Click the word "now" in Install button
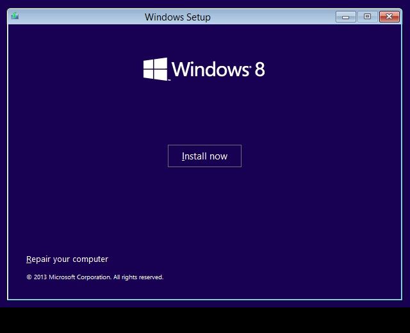 [218, 156]
